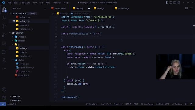Open the Customize Layout button
Image resolution: width=195 pixels, height=110 pixels.
pos(179,2)
